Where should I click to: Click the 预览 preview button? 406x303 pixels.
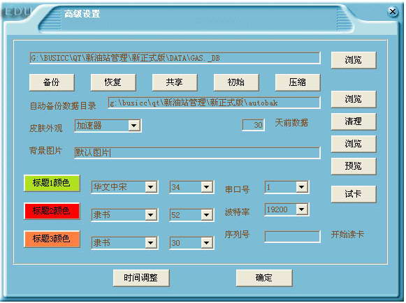[354, 166]
